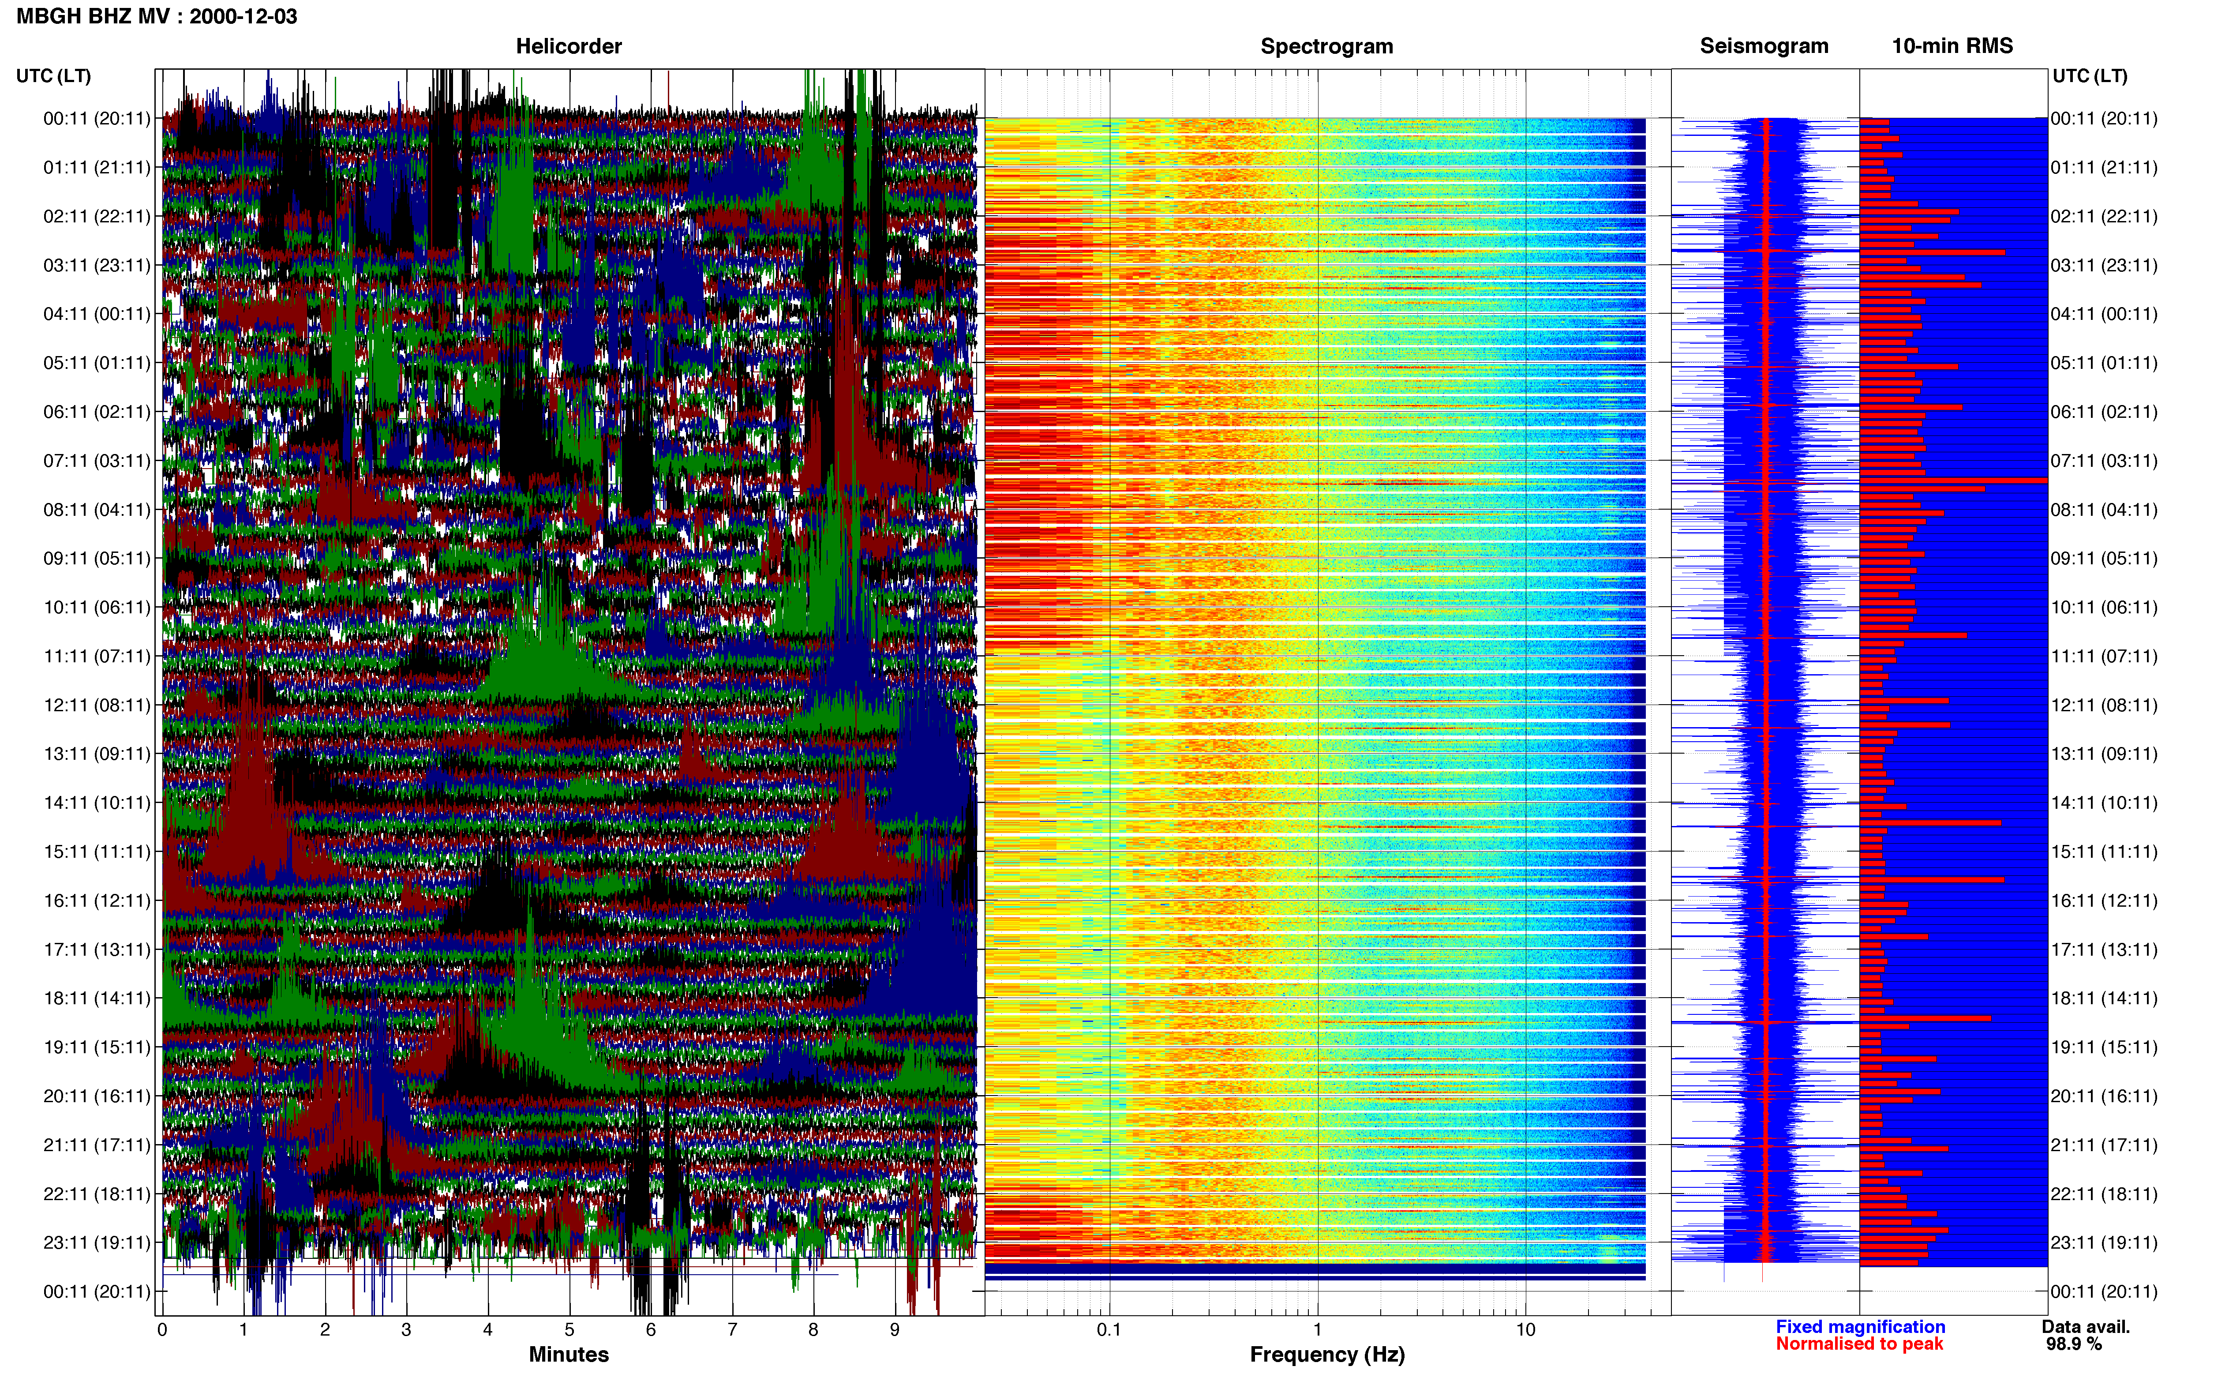Click the 10 tick on the frequency axis
This screenshot has width=2214, height=1385.
pyautogui.click(x=1525, y=1329)
